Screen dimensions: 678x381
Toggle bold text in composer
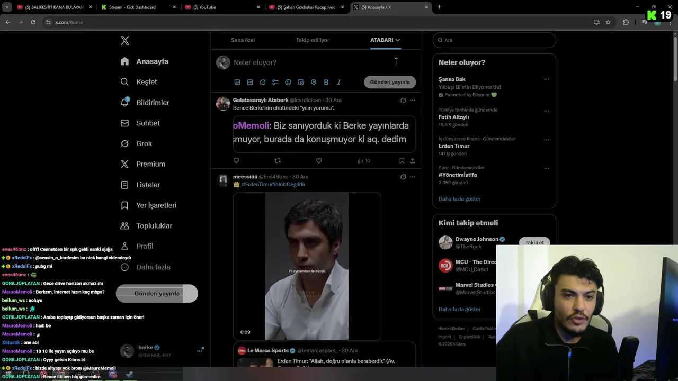point(326,82)
